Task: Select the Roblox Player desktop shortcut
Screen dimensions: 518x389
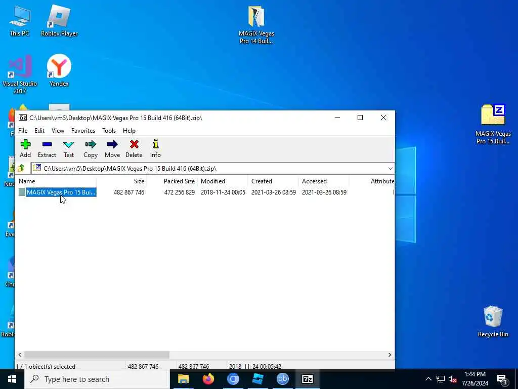Action: (x=59, y=20)
